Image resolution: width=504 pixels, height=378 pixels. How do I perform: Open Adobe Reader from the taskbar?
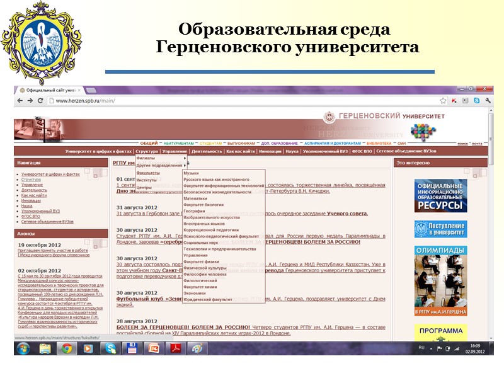(176, 348)
